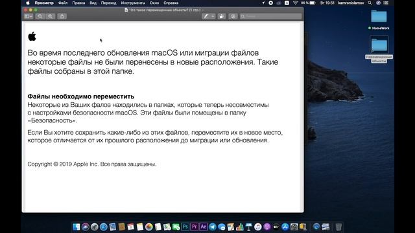
Task: Launch Premiere Pro from the Dock
Action: click(x=195, y=227)
